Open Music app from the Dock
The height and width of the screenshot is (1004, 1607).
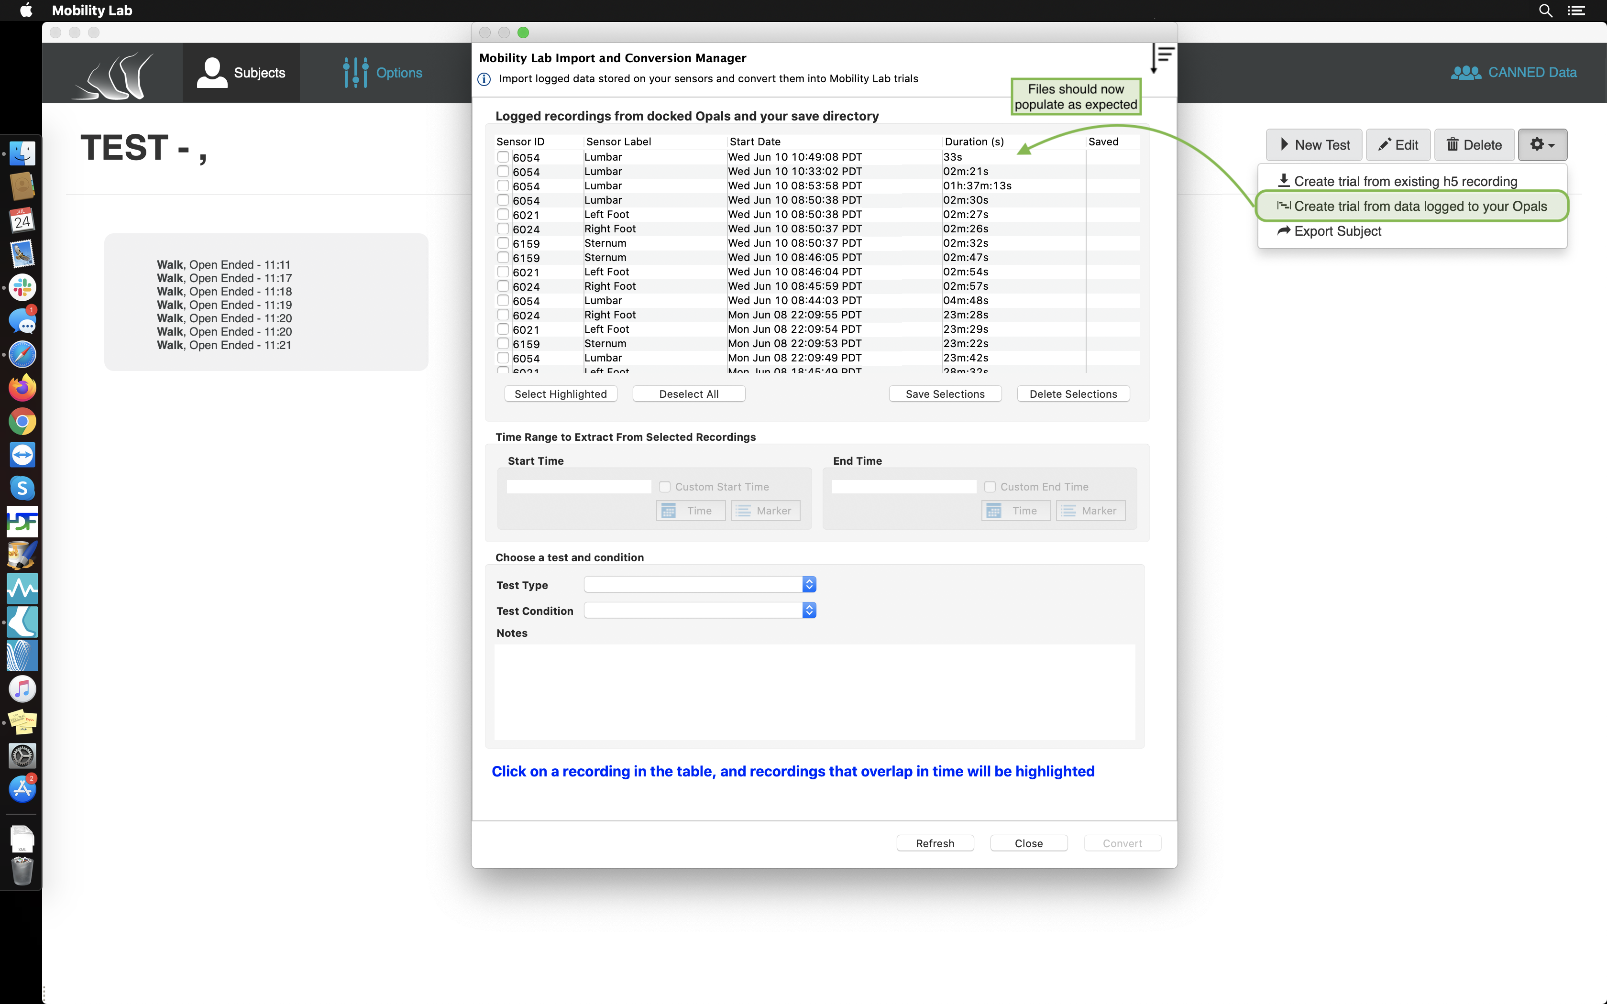[x=22, y=689]
